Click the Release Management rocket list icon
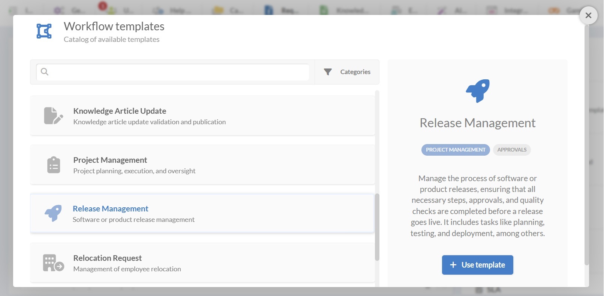The image size is (604, 296). (53, 213)
